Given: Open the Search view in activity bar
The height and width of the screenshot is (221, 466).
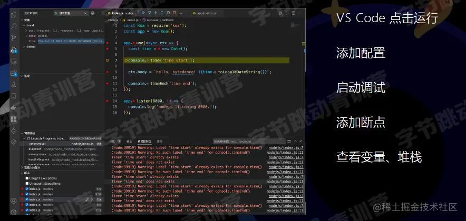Looking at the screenshot, I should coord(13,26).
